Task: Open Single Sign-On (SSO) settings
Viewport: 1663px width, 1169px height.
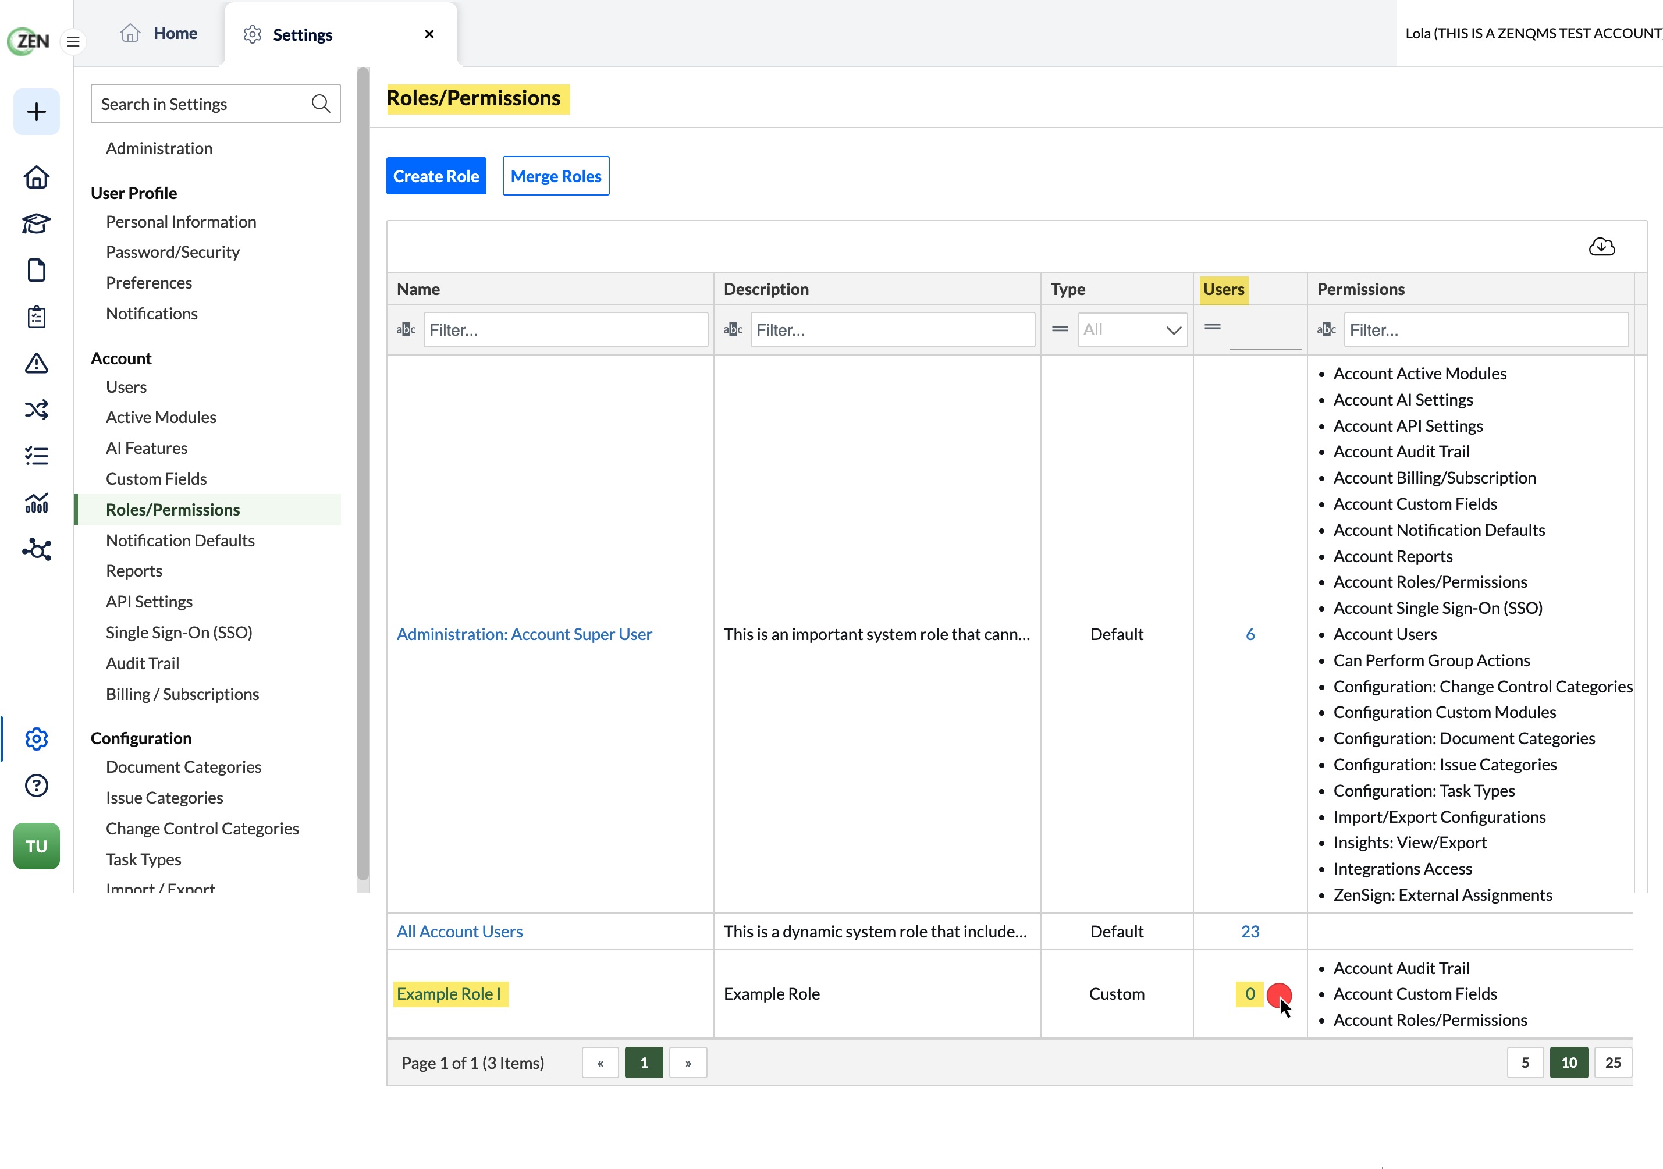Action: 179,633
